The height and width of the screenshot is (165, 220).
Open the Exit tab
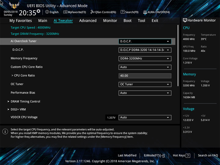pyautogui.click(x=155, y=21)
